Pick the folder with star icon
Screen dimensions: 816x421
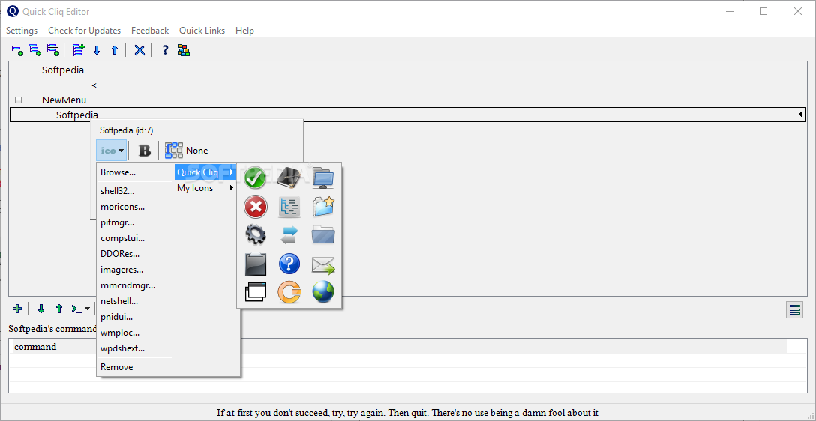pos(323,206)
